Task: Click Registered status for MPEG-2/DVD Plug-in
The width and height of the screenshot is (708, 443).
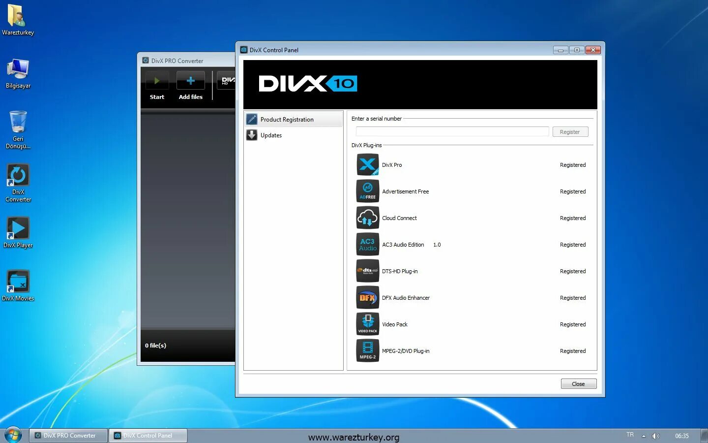Action: point(573,351)
